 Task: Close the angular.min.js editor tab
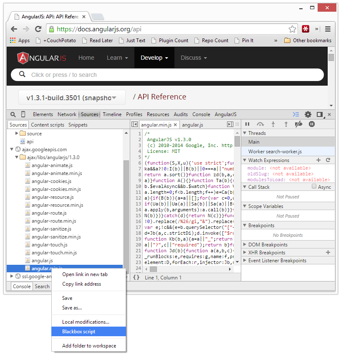coord(175,125)
